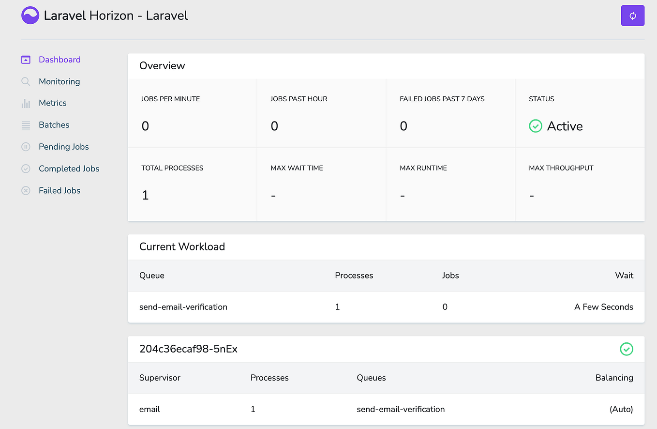The image size is (657, 429).
Task: Select the email supervisor row
Action: (x=150, y=409)
